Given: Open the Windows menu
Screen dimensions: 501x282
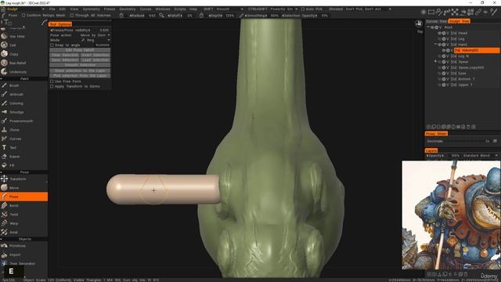Looking at the screenshot, I should (163, 9).
